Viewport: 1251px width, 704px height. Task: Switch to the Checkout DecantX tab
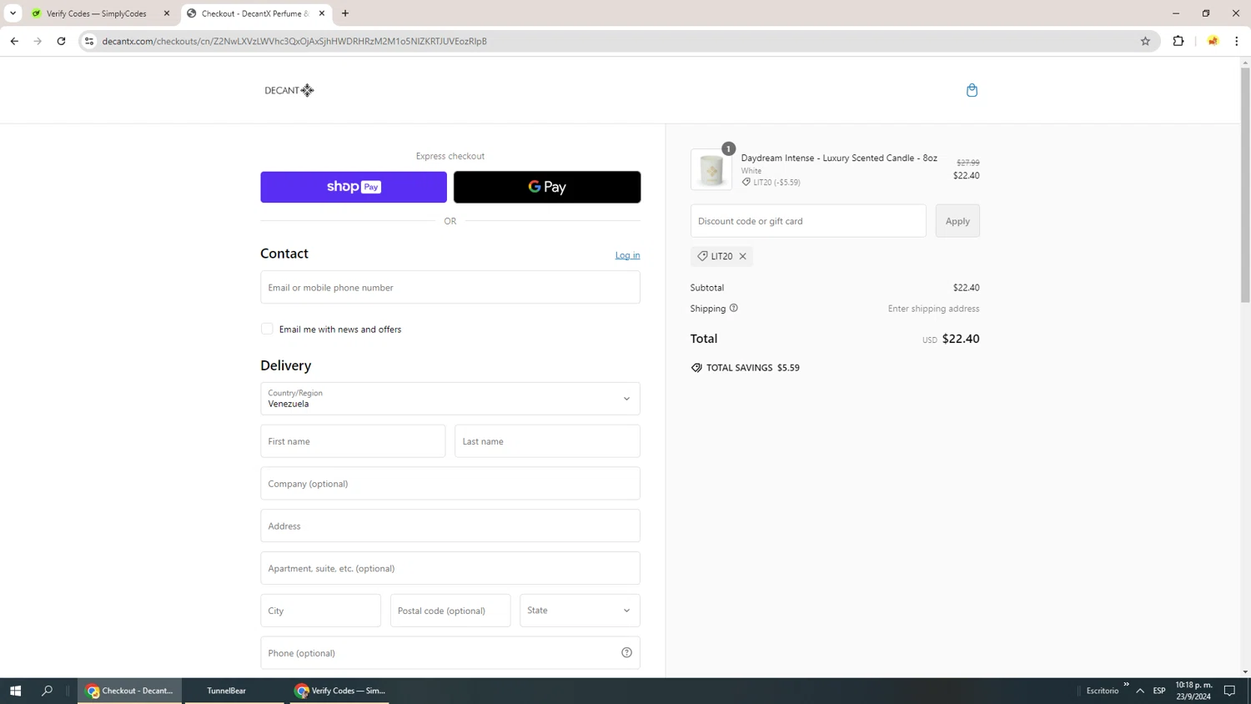click(x=255, y=13)
